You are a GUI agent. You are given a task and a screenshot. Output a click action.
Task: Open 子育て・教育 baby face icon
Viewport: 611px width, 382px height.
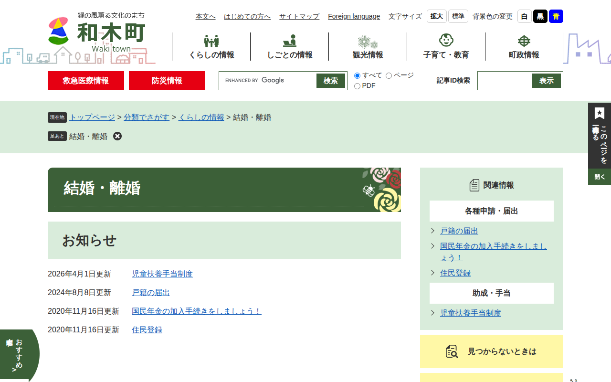[x=446, y=40]
